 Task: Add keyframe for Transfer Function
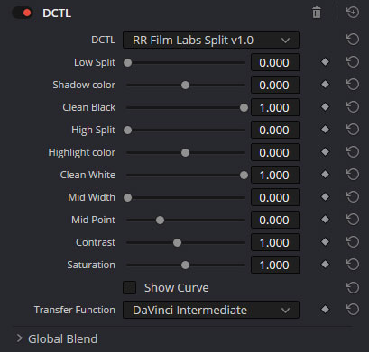[x=325, y=310]
